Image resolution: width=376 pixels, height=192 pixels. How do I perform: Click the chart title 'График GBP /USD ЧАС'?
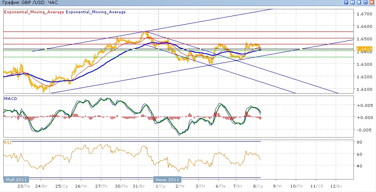click(30, 3)
